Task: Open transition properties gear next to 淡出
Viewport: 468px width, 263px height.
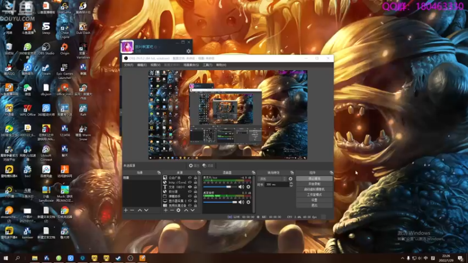Action: [x=291, y=179]
